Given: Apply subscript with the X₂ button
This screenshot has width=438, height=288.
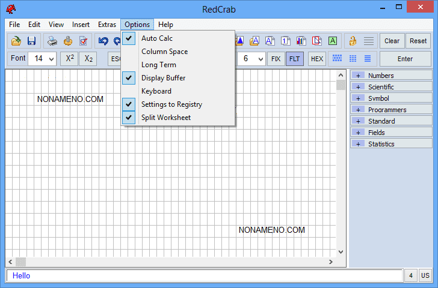Looking at the screenshot, I should (88, 59).
